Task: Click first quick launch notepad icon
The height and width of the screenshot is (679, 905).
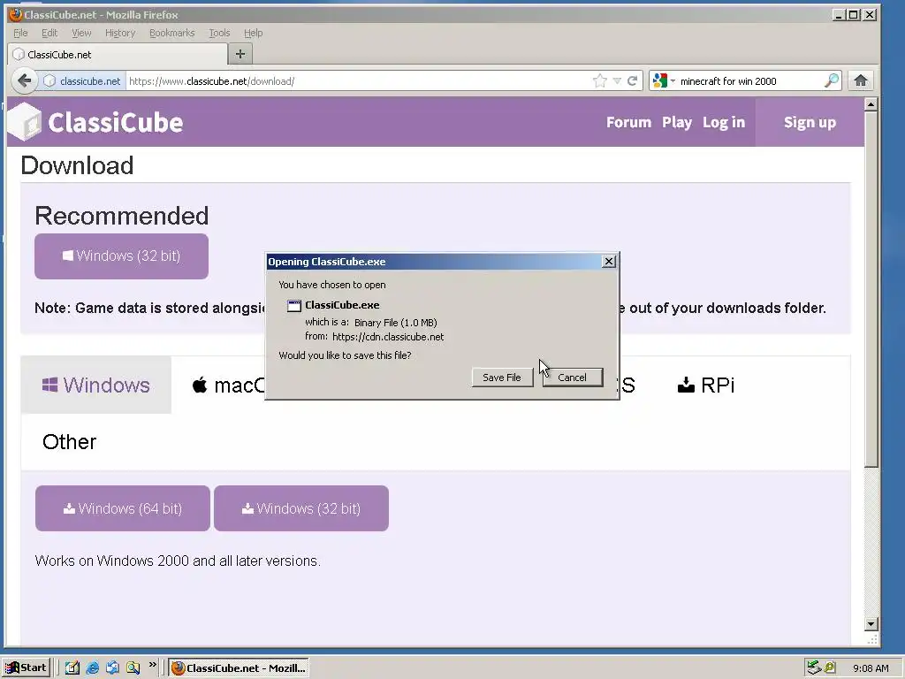Action: [72, 668]
